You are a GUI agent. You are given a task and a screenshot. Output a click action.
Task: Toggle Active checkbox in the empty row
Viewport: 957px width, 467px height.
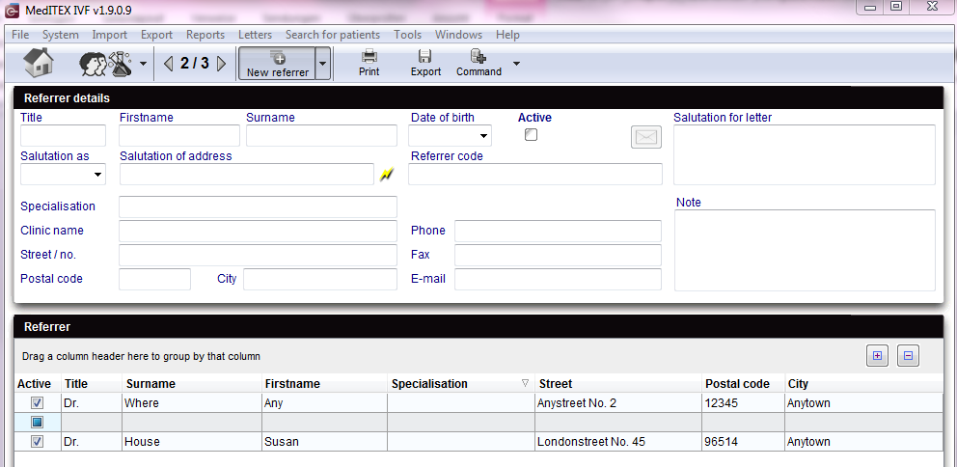[38, 422]
